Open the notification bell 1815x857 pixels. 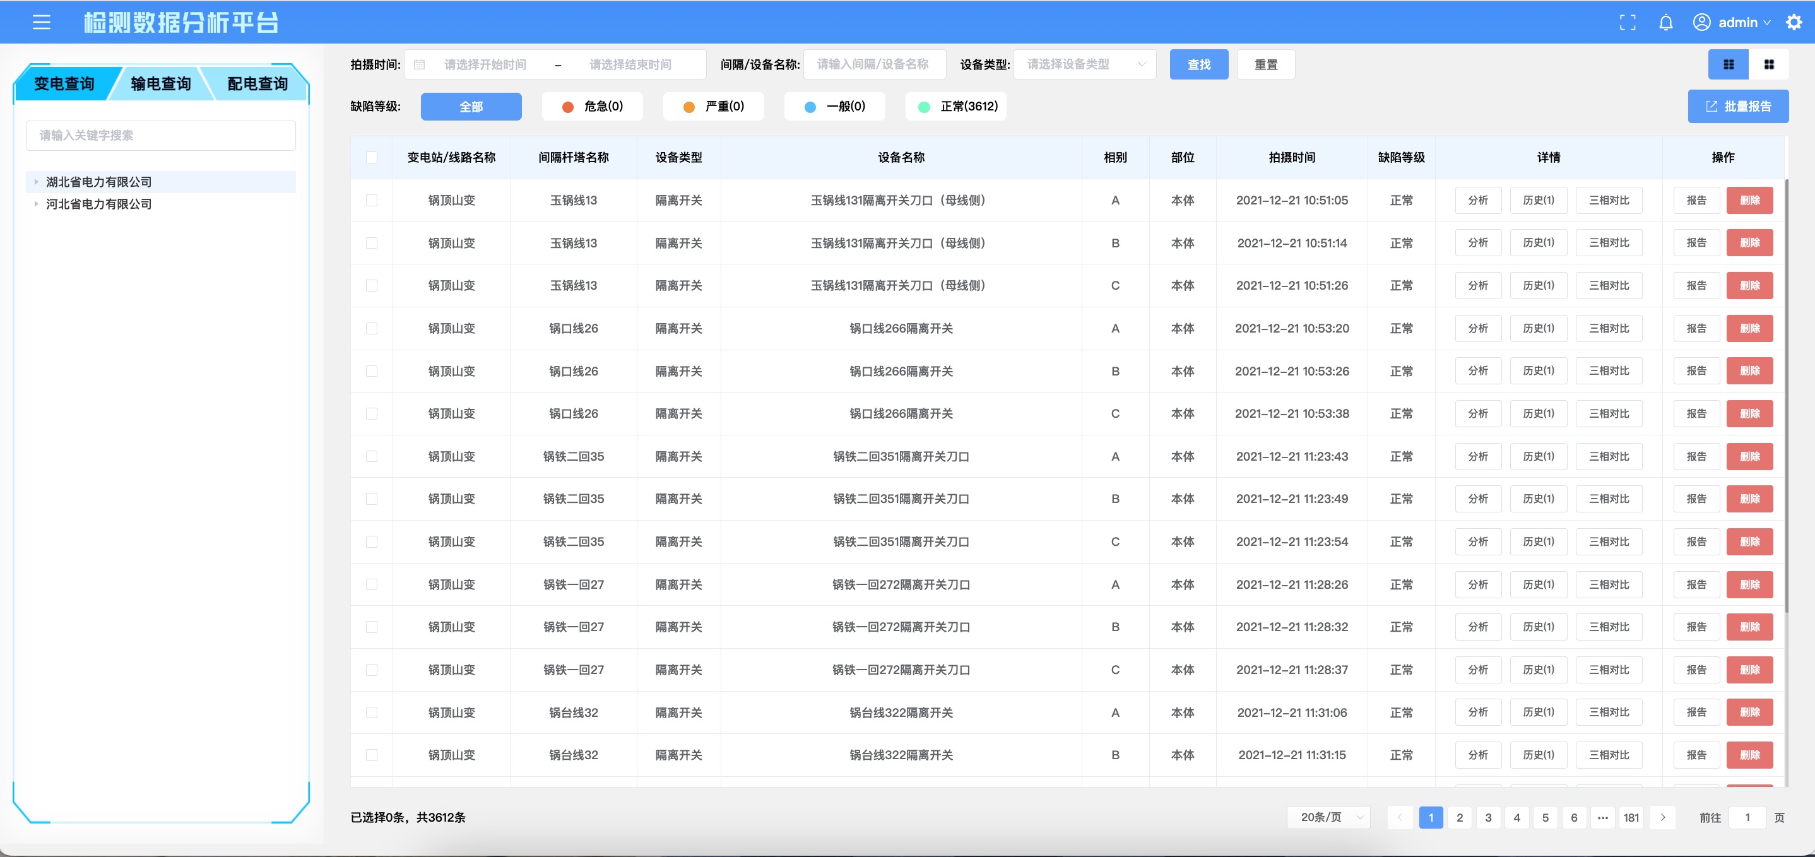pyautogui.click(x=1665, y=23)
